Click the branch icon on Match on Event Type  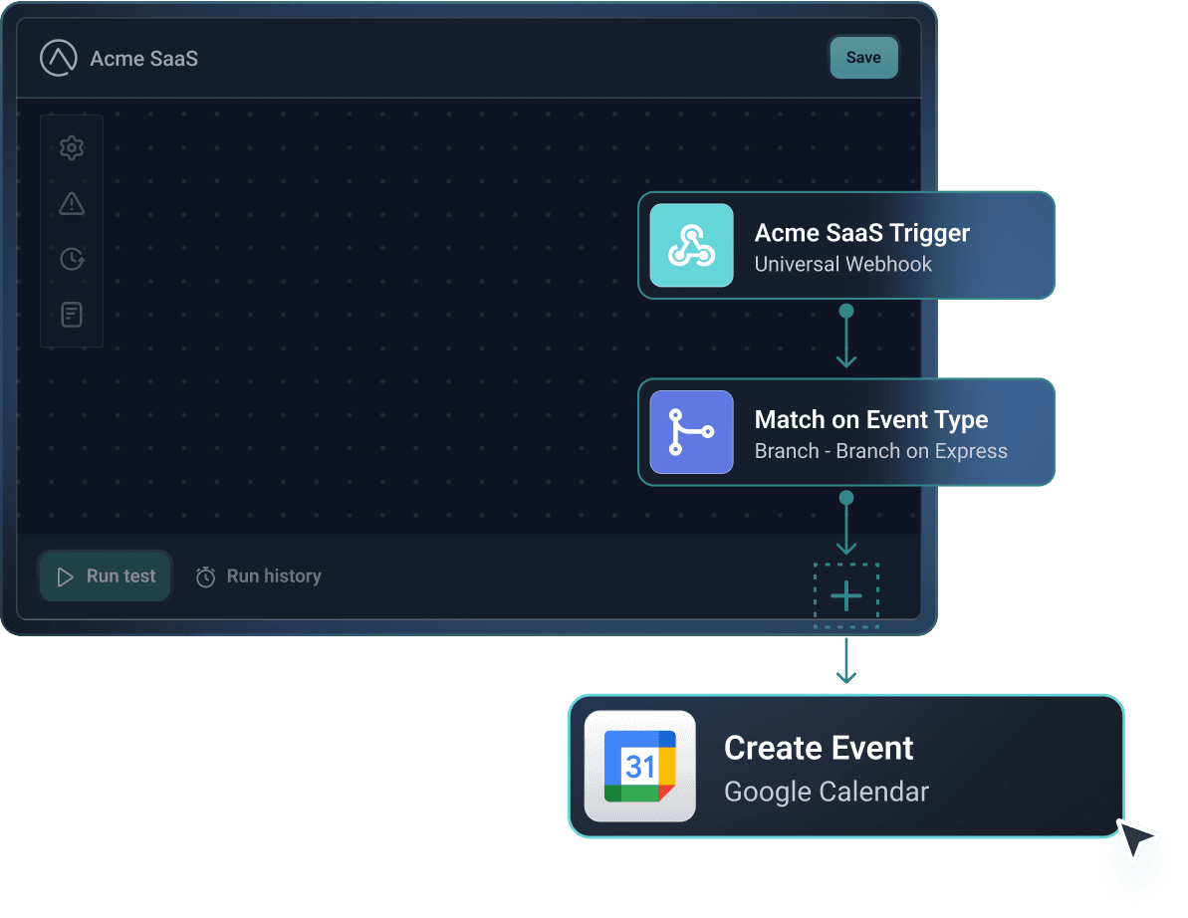(x=691, y=432)
